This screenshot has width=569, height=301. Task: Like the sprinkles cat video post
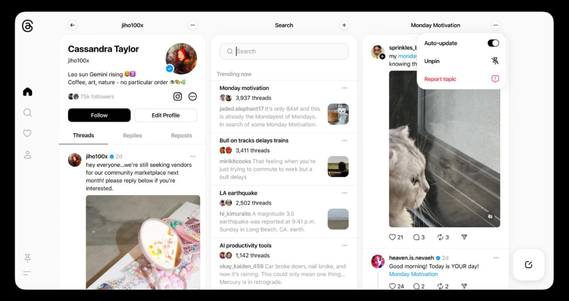click(393, 237)
